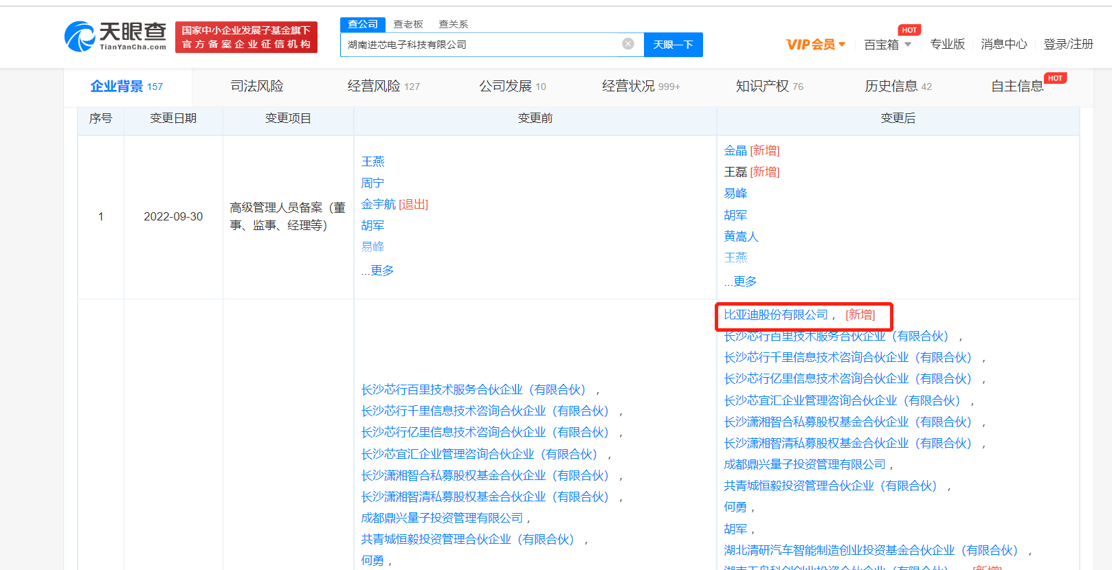1112x570 pixels.
Task: Open 长沙芯宜汇企业管理咨询 in 变更前 column
Action: tap(480, 454)
